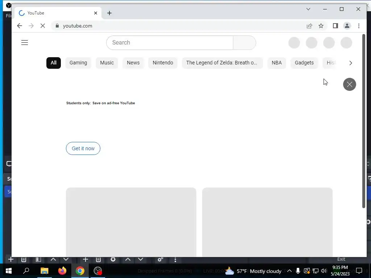Expand Chrome's tab search chevron
Viewport: 371px width, 278px height.
(308, 9)
